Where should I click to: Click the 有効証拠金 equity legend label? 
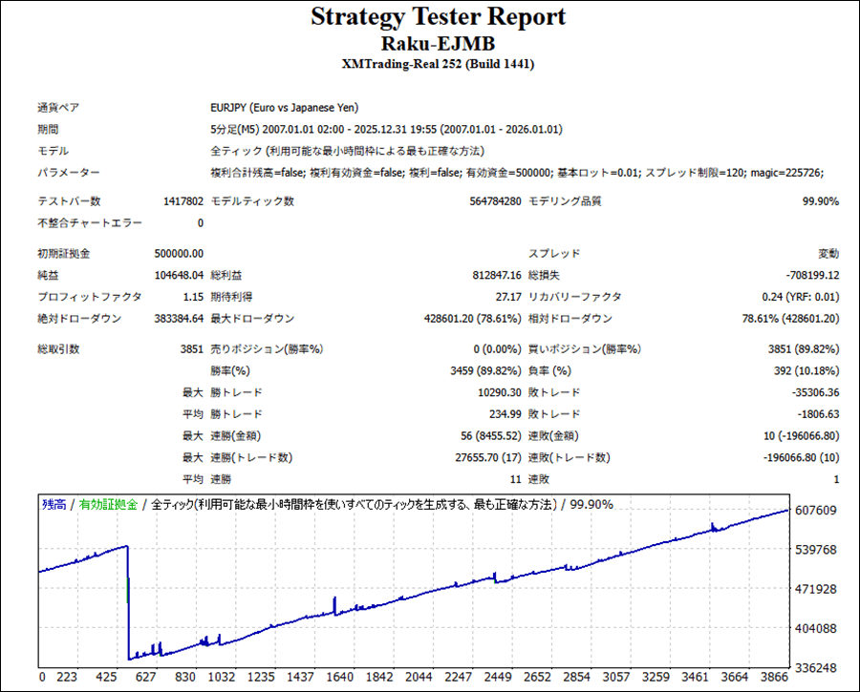108,505
